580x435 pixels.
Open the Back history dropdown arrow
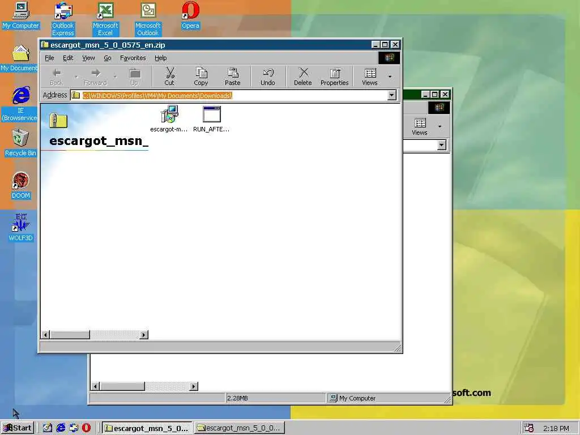[76, 76]
